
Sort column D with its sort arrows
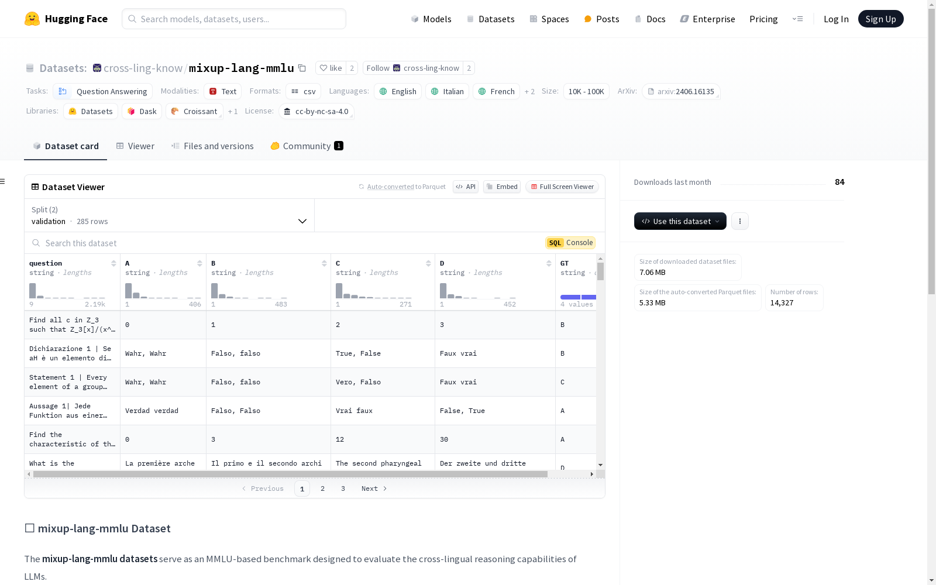[x=549, y=263]
